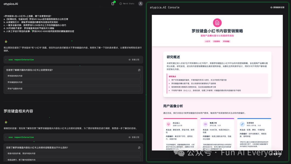The width and height of the screenshot is (291, 164).
Task: Select option 罗技产品整体内容
Action: pos(73,88)
